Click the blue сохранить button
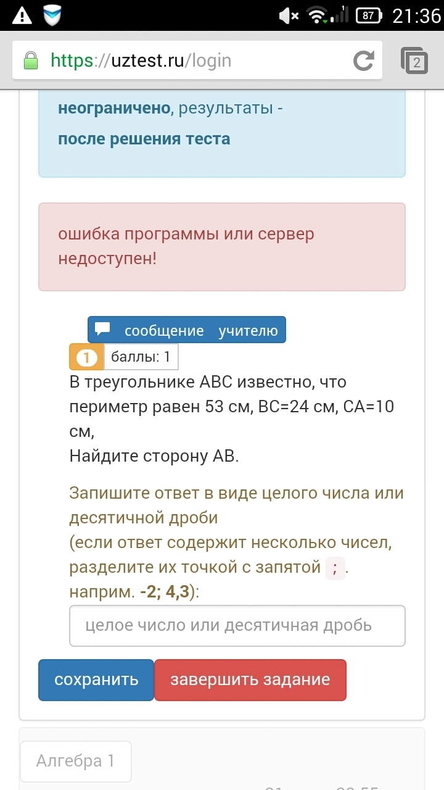Image resolution: width=444 pixels, height=790 pixels. [x=96, y=680]
